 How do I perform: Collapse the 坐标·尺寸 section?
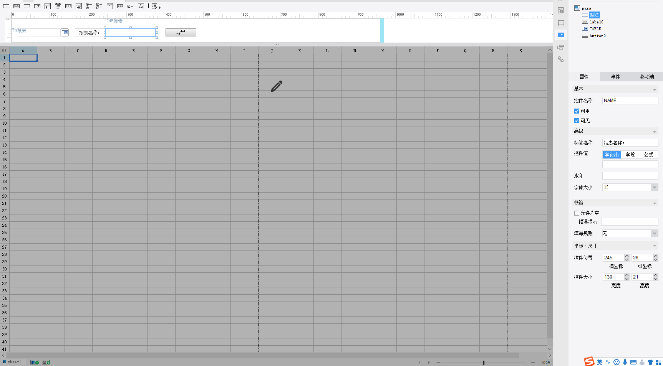click(655, 246)
